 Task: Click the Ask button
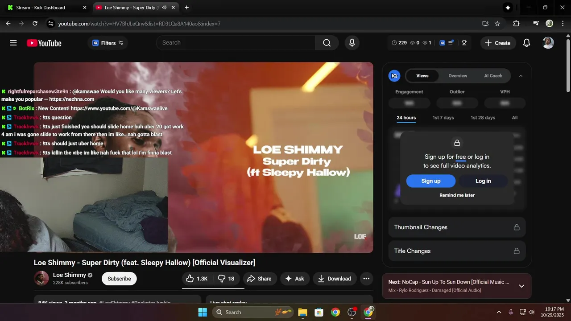[294, 279]
